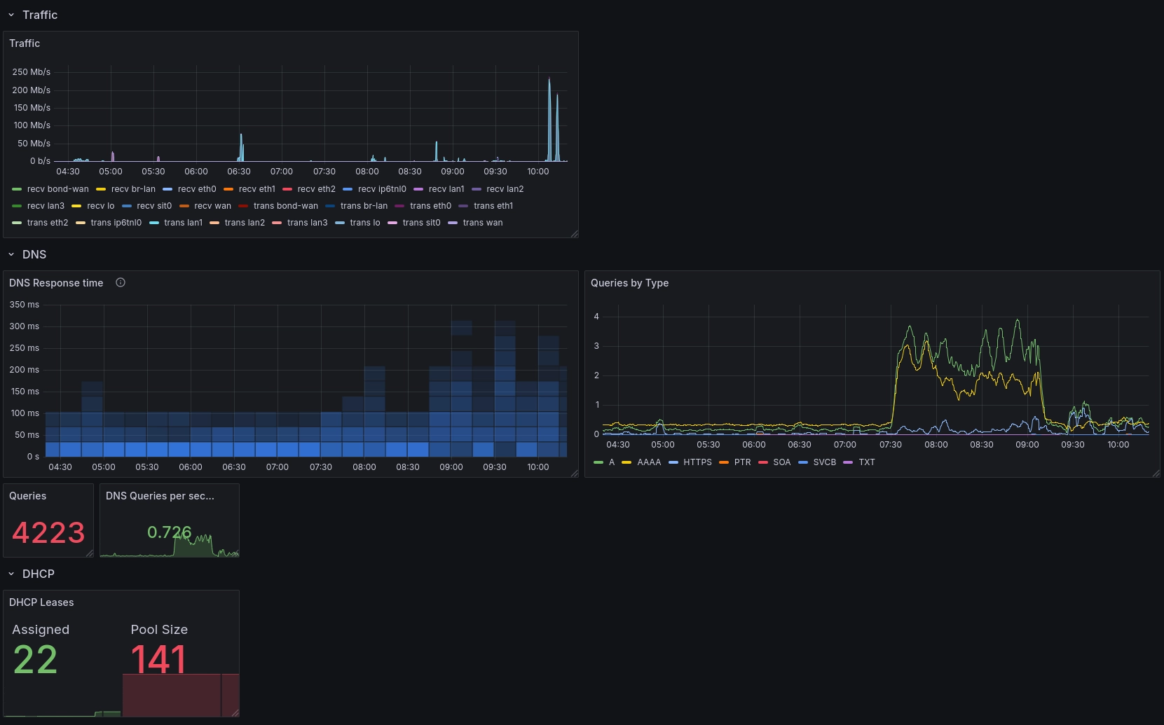The height and width of the screenshot is (725, 1164).
Task: Open the Queries stat panel title menu
Action: point(27,496)
